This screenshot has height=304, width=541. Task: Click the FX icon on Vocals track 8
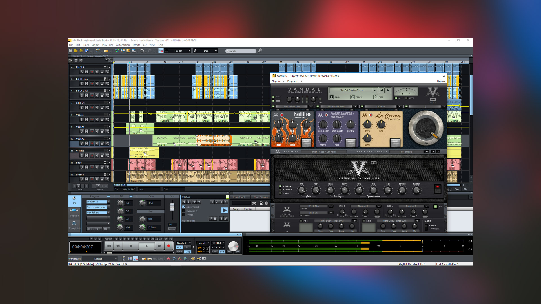point(107,120)
